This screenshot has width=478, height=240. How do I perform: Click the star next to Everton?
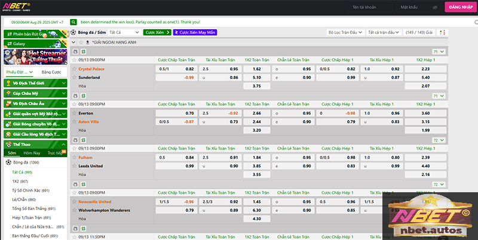[74, 112]
